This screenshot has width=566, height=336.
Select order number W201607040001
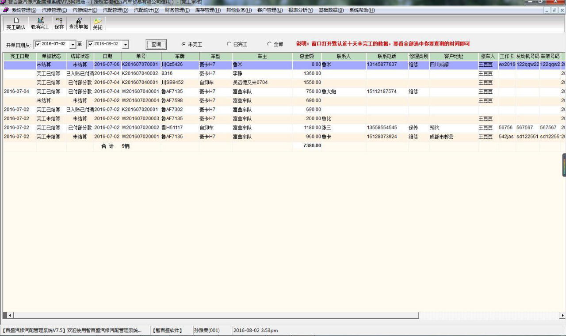click(140, 92)
